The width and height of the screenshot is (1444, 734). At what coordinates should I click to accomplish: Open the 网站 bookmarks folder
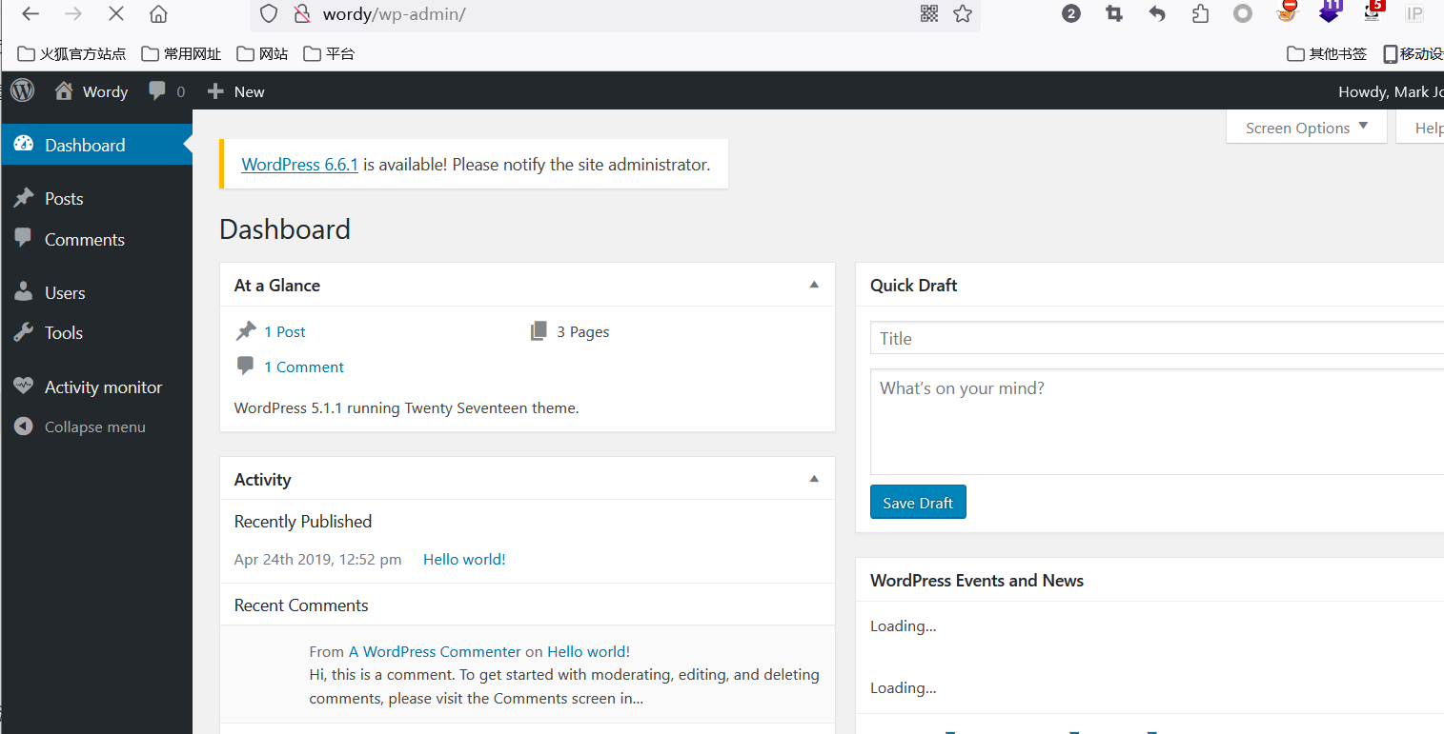pos(262,53)
